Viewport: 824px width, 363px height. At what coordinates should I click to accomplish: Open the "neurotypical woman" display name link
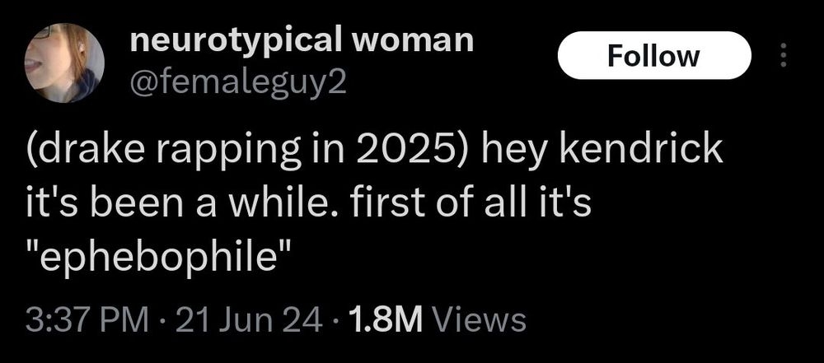(302, 41)
